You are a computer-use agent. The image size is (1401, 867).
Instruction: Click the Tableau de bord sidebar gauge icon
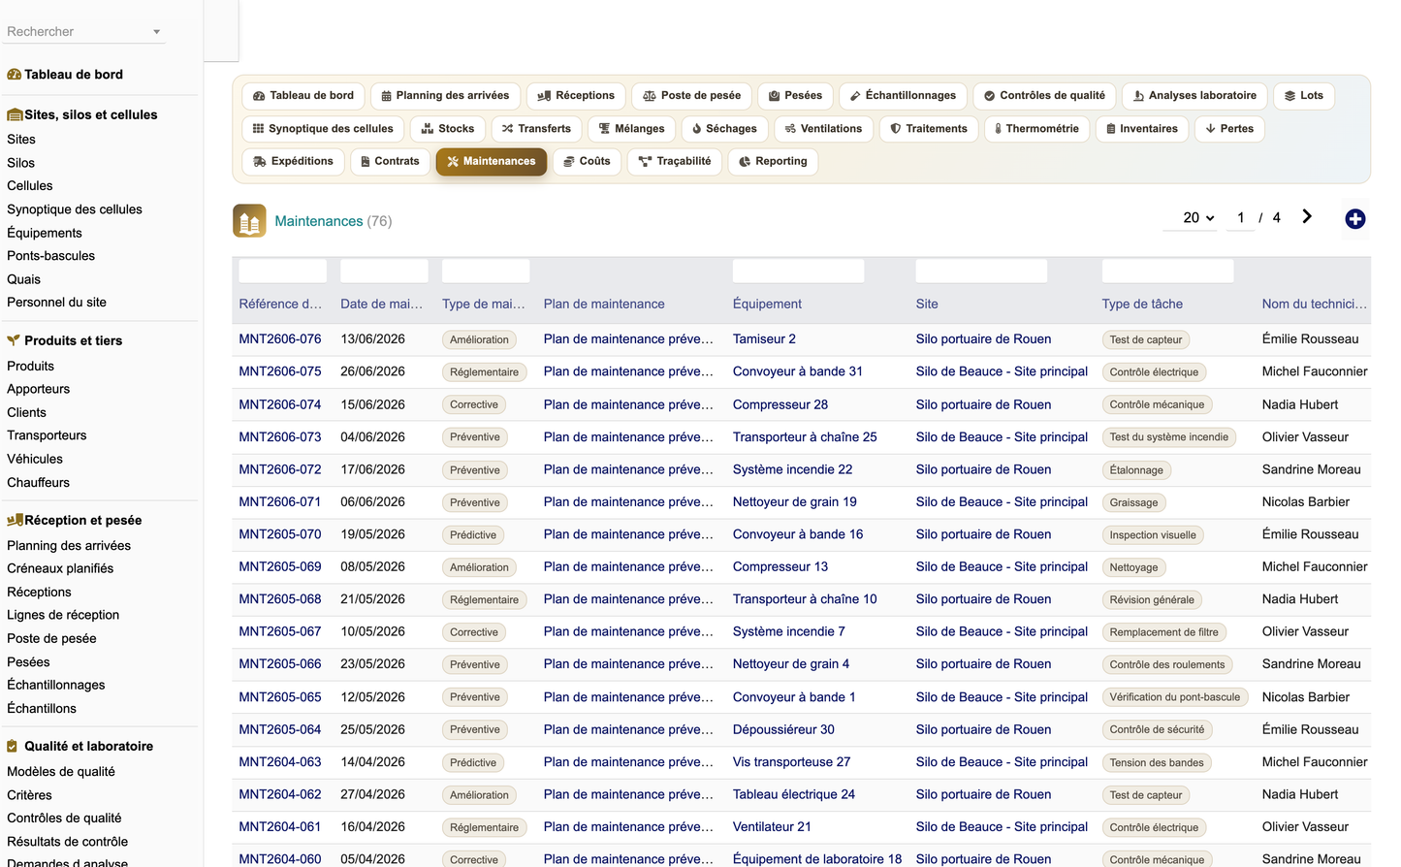pos(15,75)
